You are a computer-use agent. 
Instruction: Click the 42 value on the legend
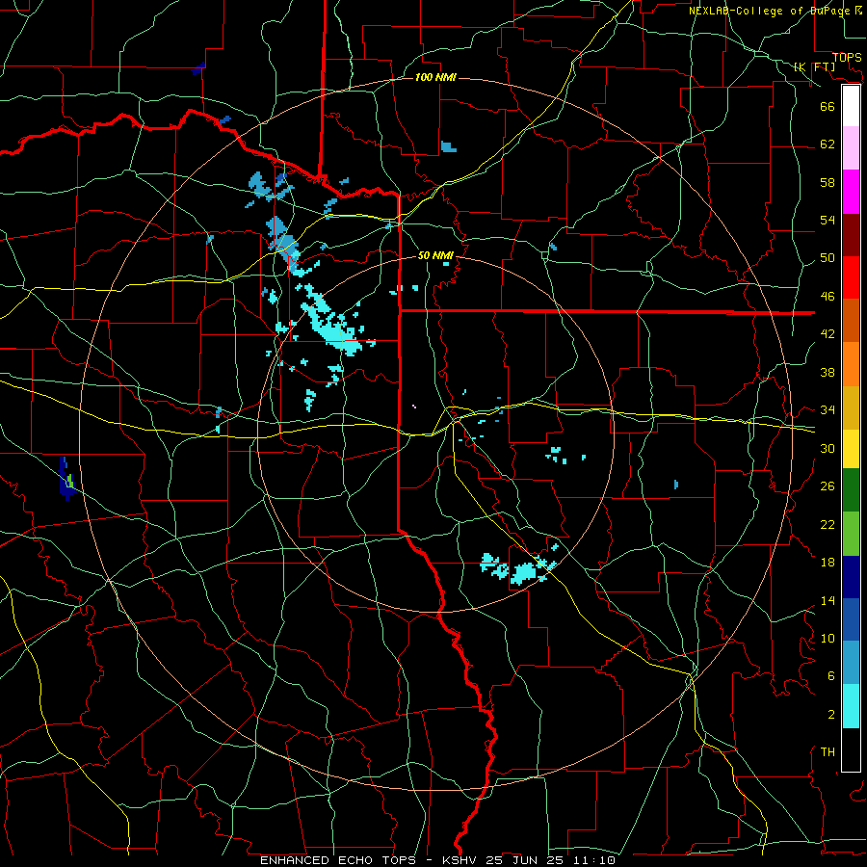828,334
